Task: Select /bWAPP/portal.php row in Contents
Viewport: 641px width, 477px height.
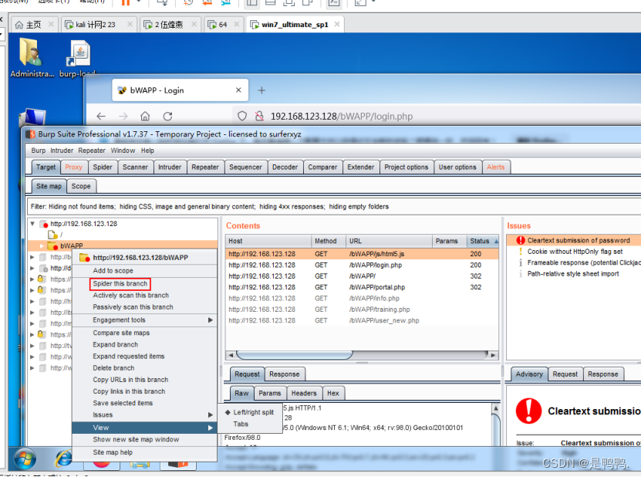Action: [x=362, y=287]
